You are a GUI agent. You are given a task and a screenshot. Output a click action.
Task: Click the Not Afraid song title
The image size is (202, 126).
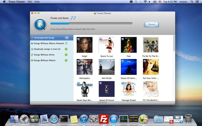click(x=107, y=78)
